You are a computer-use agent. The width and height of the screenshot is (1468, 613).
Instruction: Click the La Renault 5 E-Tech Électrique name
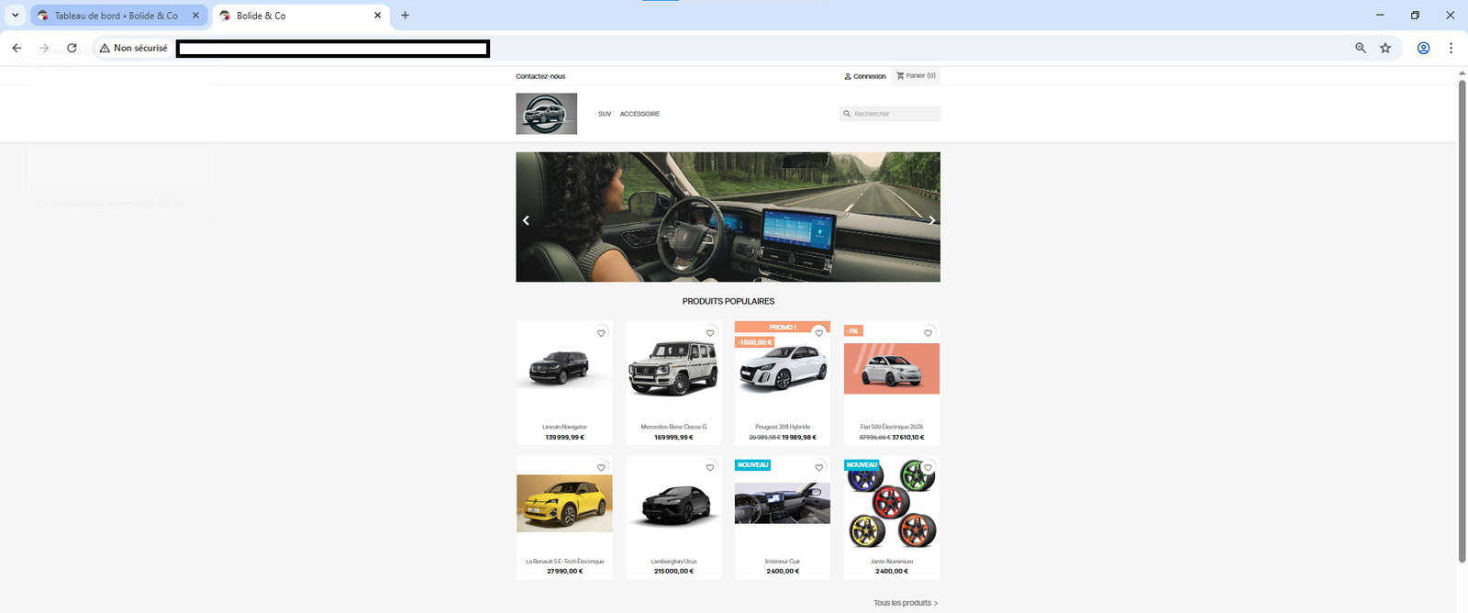(x=564, y=562)
